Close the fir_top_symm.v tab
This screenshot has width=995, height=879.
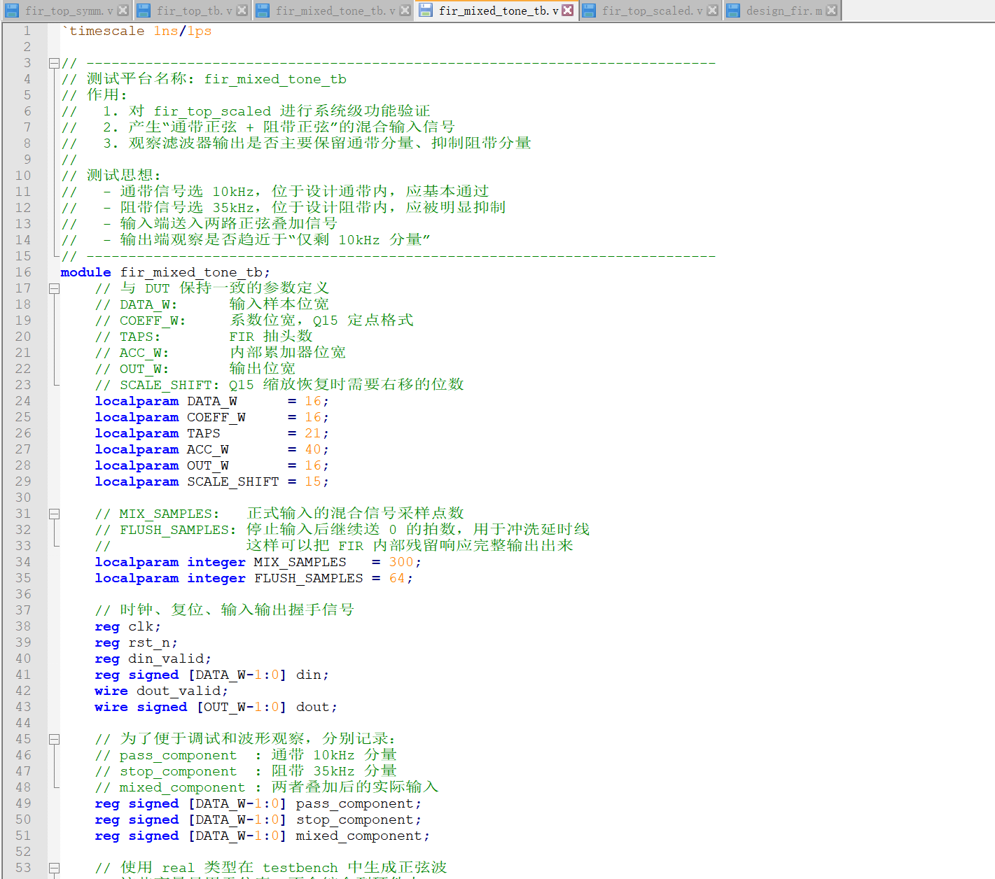[123, 10]
